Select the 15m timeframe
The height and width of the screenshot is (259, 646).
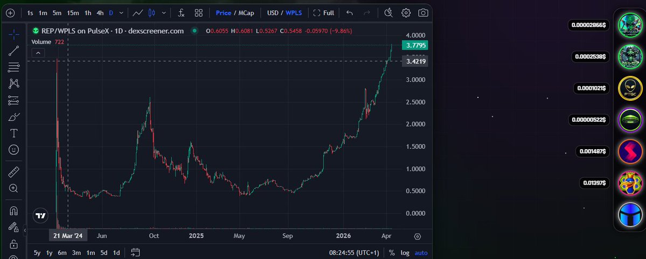click(x=73, y=13)
